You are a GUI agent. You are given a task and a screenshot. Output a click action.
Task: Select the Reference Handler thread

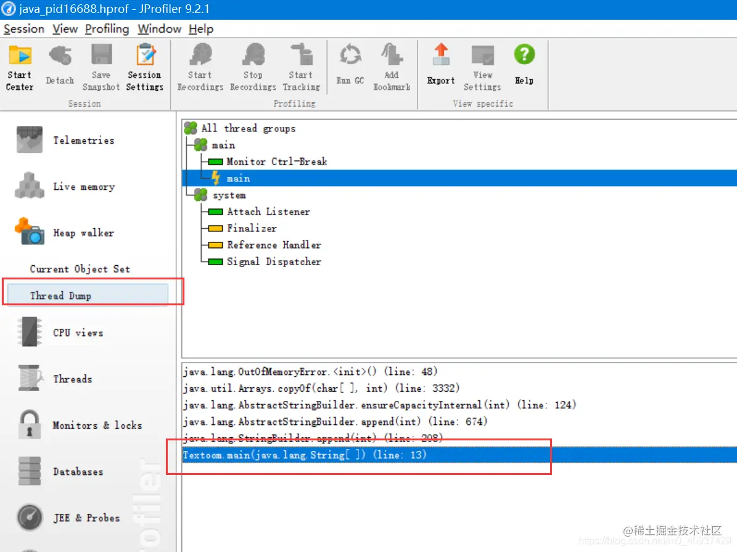(x=265, y=244)
